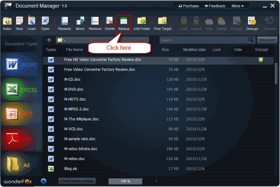This screenshot has width=280, height=187.
Task: Expand the More dropdown menu
Action: click(238, 6)
